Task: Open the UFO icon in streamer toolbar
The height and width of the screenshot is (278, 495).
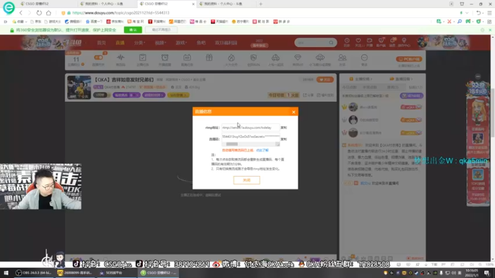Action: (x=320, y=57)
